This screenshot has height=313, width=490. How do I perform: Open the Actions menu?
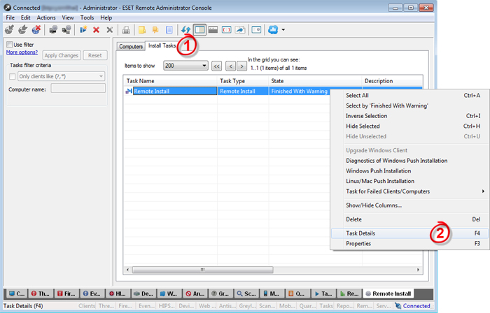[x=46, y=17]
